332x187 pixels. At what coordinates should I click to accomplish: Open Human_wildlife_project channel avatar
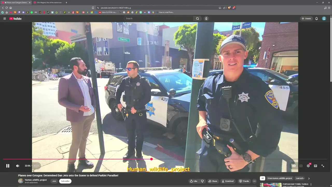click(x=20, y=181)
